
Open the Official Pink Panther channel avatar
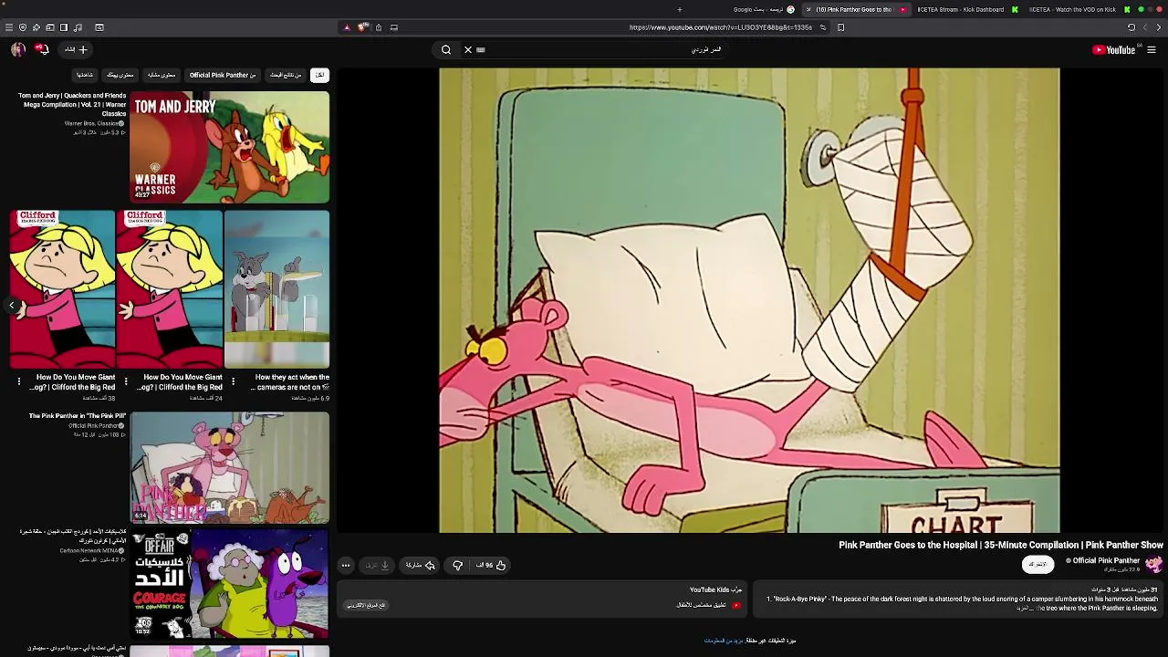1154,564
